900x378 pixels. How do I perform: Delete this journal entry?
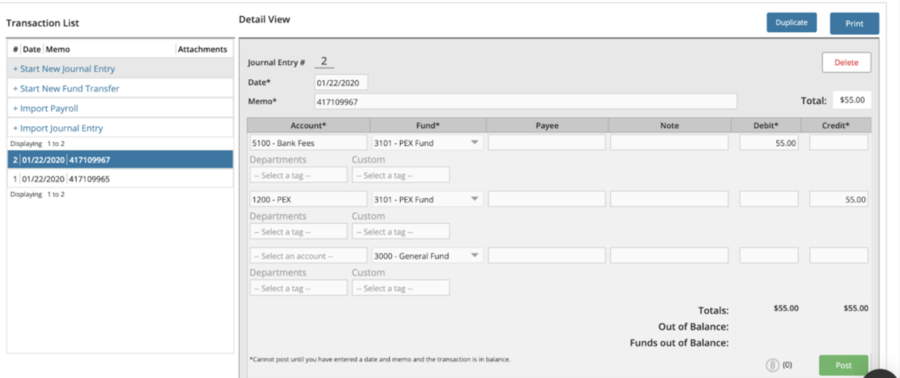846,63
